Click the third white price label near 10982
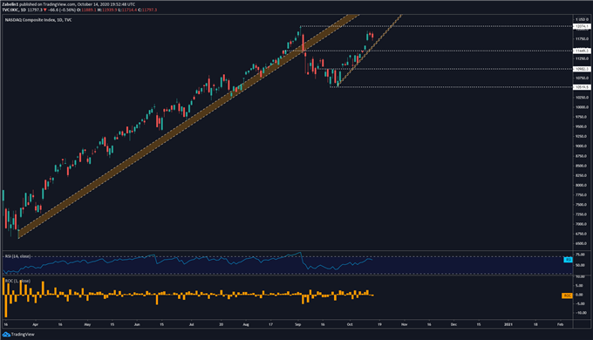The width and height of the screenshot is (593, 340). click(582, 69)
